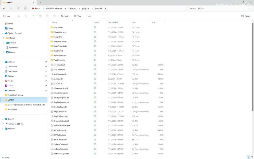Screen dimensions: 254x159
Task: Select the Copy icon in the toolbar
Action: coord(26,16)
